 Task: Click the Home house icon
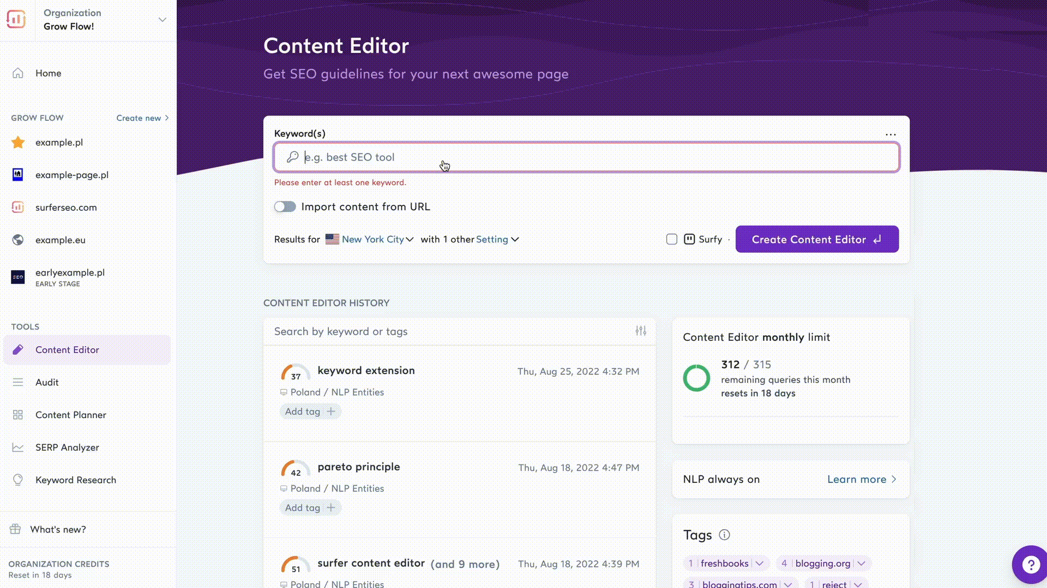pos(18,73)
